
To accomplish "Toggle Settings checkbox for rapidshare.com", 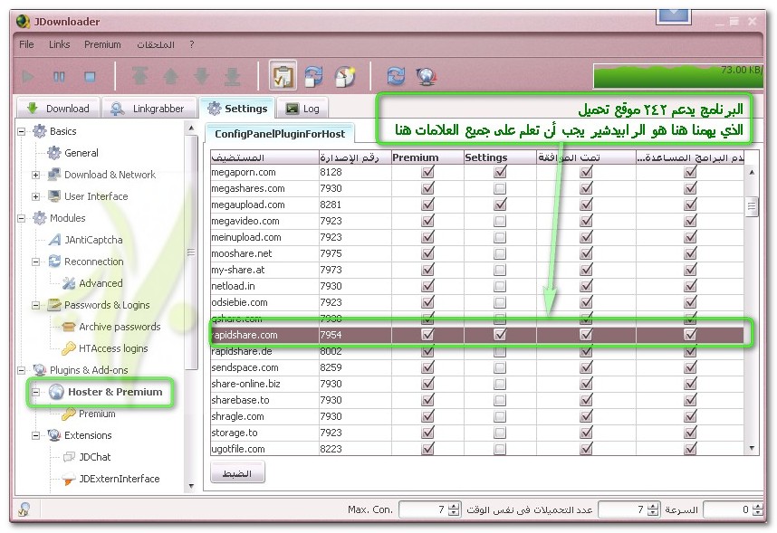I will tap(500, 335).
